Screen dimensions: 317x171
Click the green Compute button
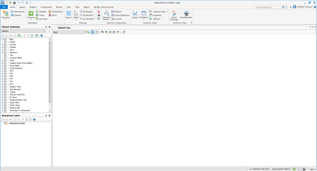tap(31, 15)
